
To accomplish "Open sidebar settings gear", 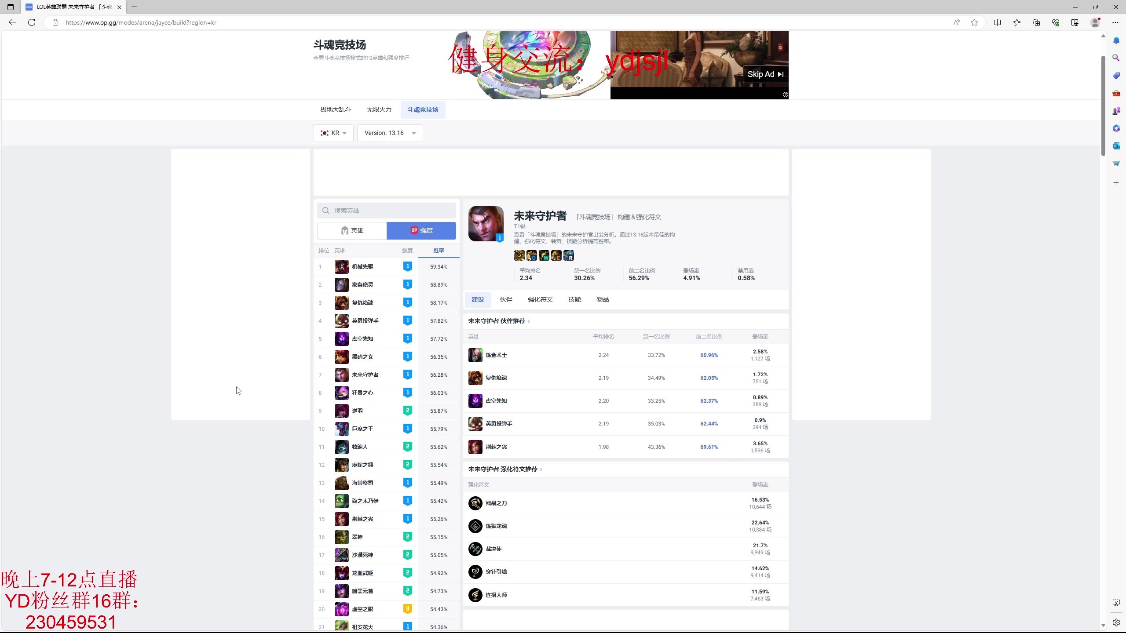I will [x=1116, y=622].
